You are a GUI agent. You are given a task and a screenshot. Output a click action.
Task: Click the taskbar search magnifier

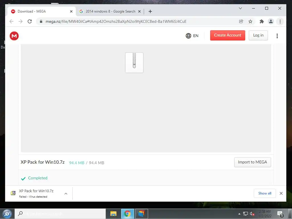[20, 213]
